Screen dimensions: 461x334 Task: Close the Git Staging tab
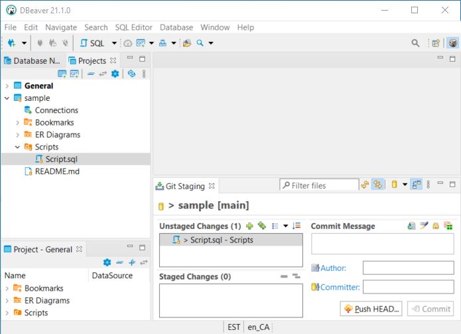(x=212, y=186)
